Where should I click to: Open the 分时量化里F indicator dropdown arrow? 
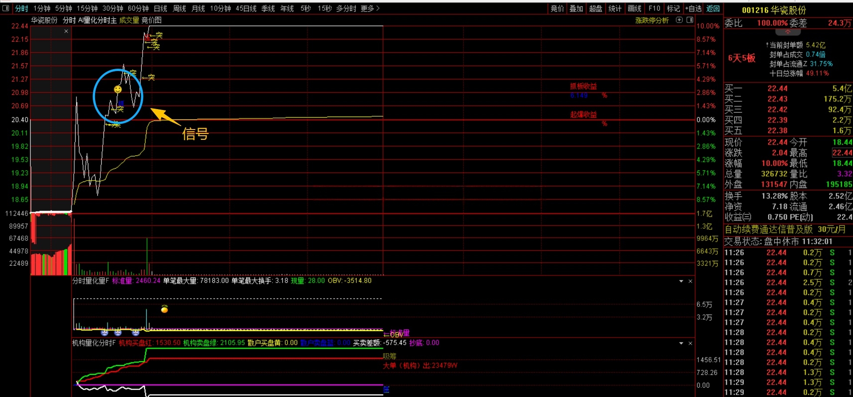(x=681, y=281)
